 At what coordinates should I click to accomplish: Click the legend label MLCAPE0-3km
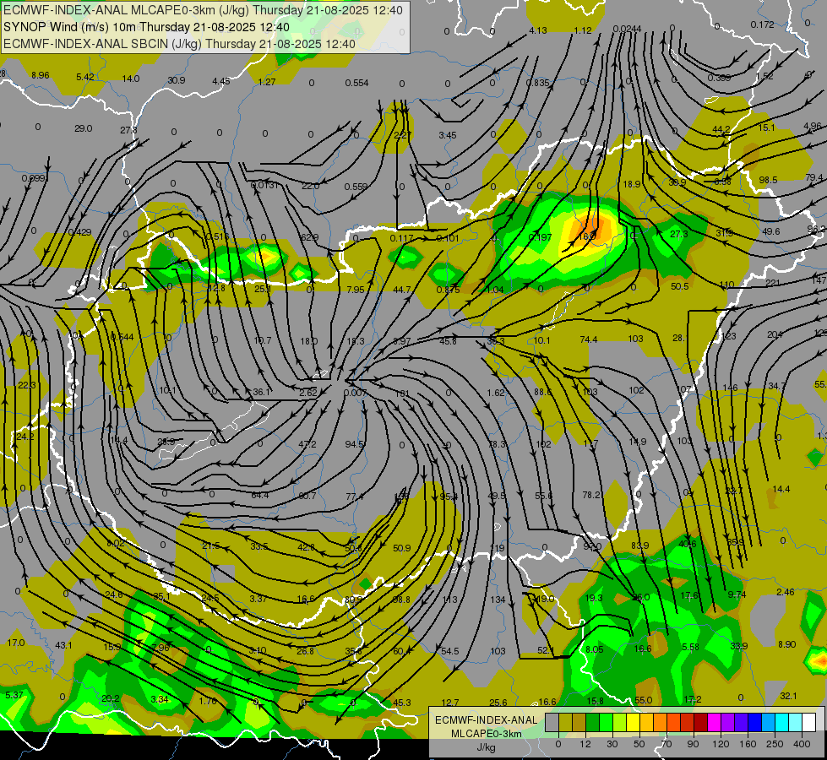click(487, 734)
